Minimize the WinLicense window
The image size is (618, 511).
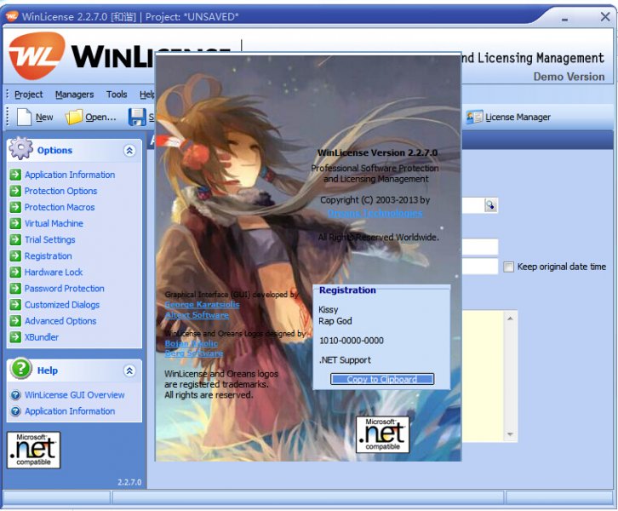(x=564, y=18)
